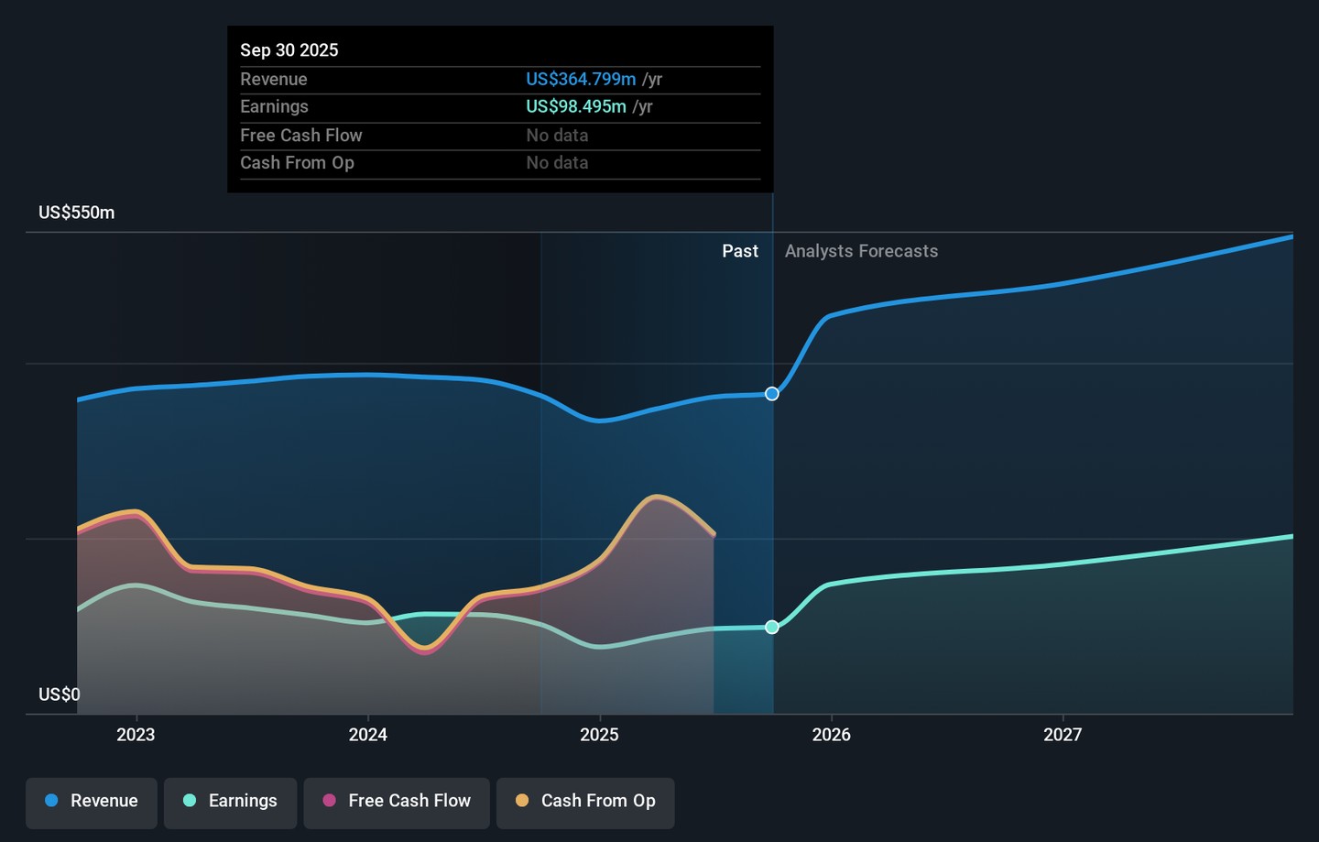The height and width of the screenshot is (842, 1319).
Task: Disable the Cash From Op legend label
Action: click(x=597, y=801)
